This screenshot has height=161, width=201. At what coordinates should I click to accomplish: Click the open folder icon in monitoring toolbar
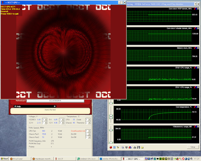(x=142, y=147)
